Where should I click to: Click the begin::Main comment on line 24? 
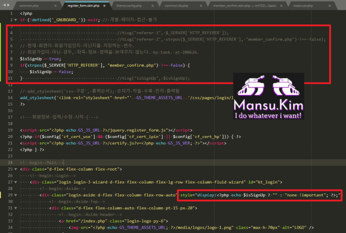[x=42, y=163]
